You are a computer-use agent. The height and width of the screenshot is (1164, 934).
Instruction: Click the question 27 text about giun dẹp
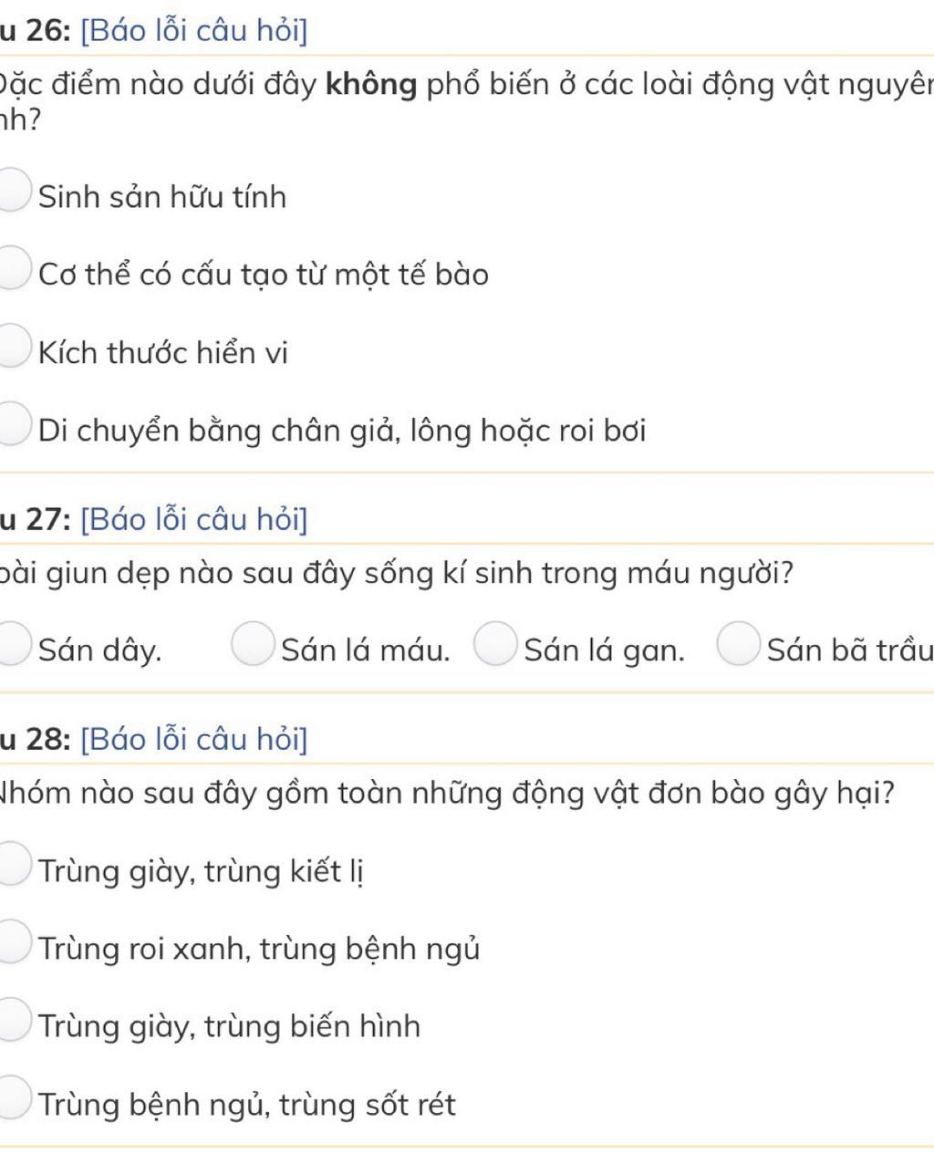[x=397, y=574]
